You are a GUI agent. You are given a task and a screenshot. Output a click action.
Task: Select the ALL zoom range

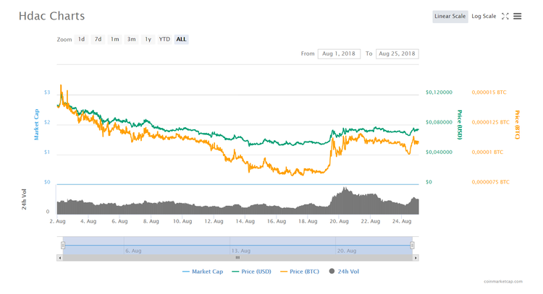point(182,39)
